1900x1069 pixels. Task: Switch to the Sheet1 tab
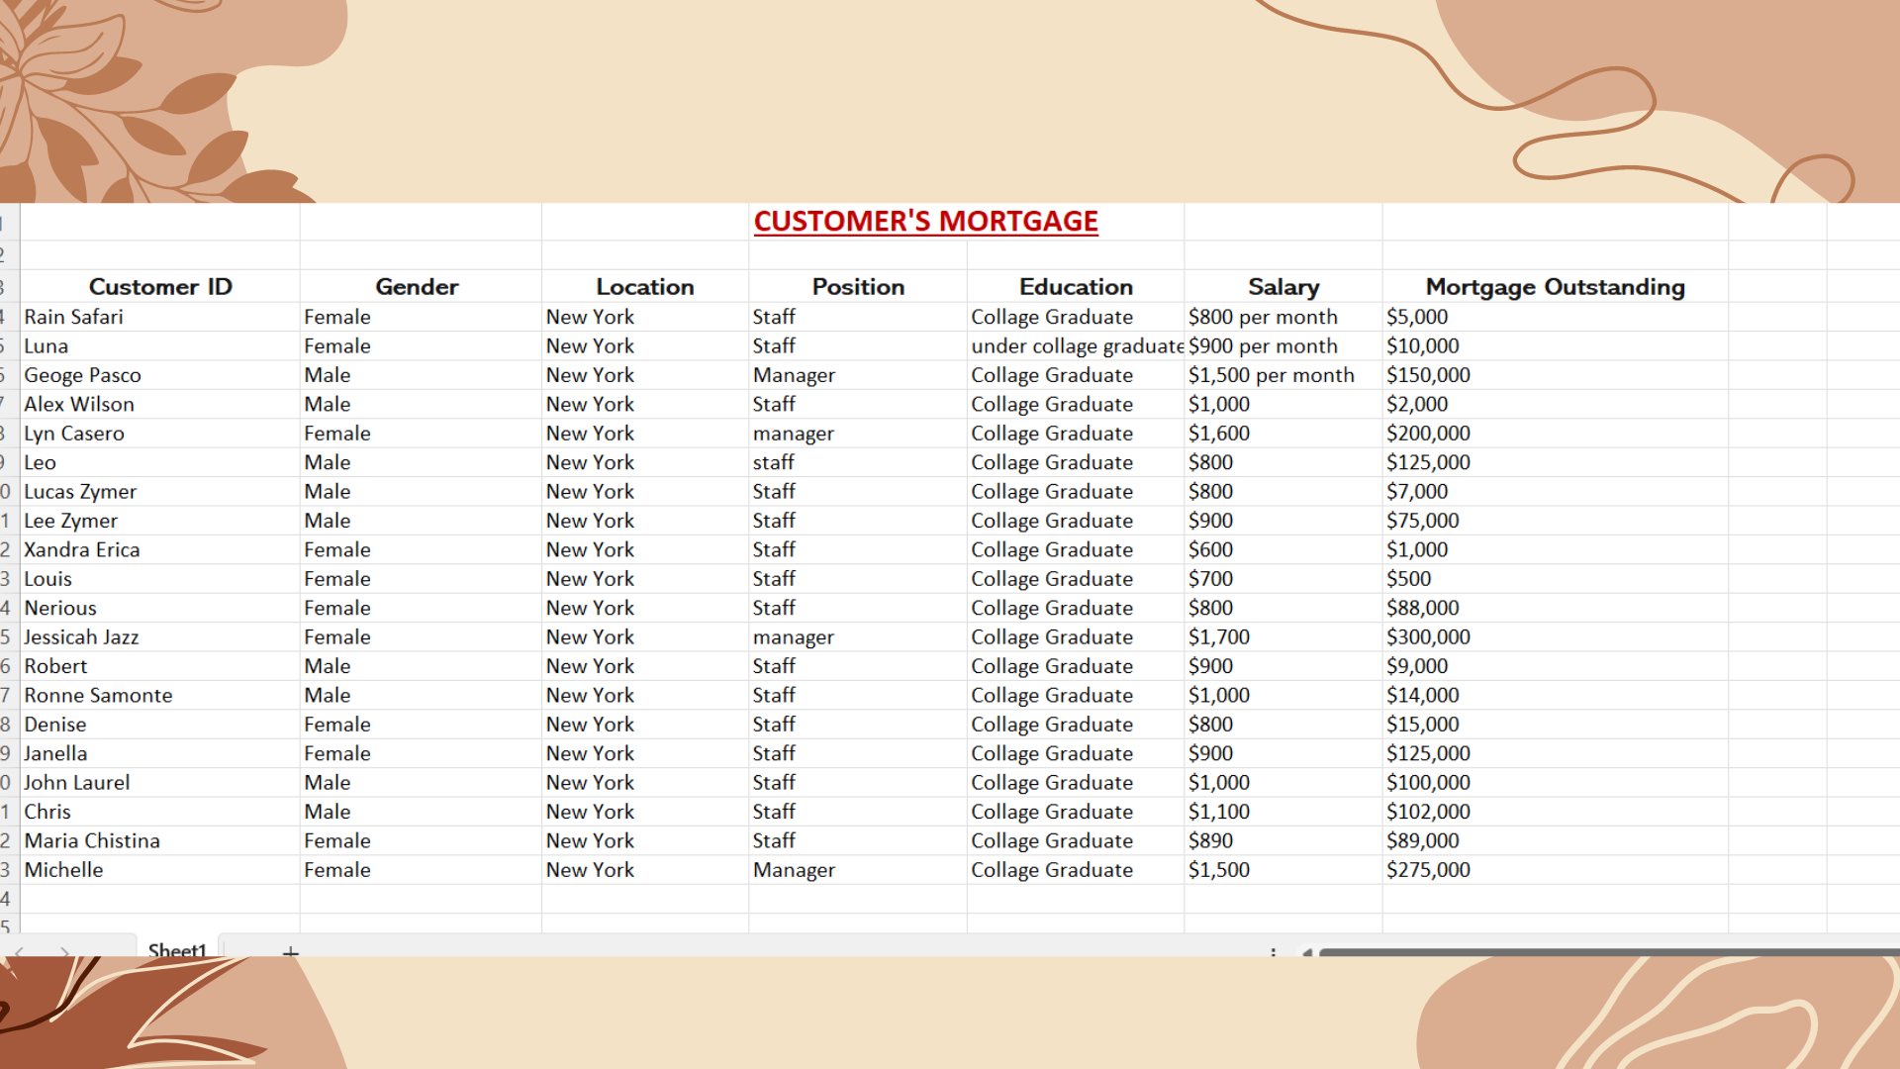point(177,950)
